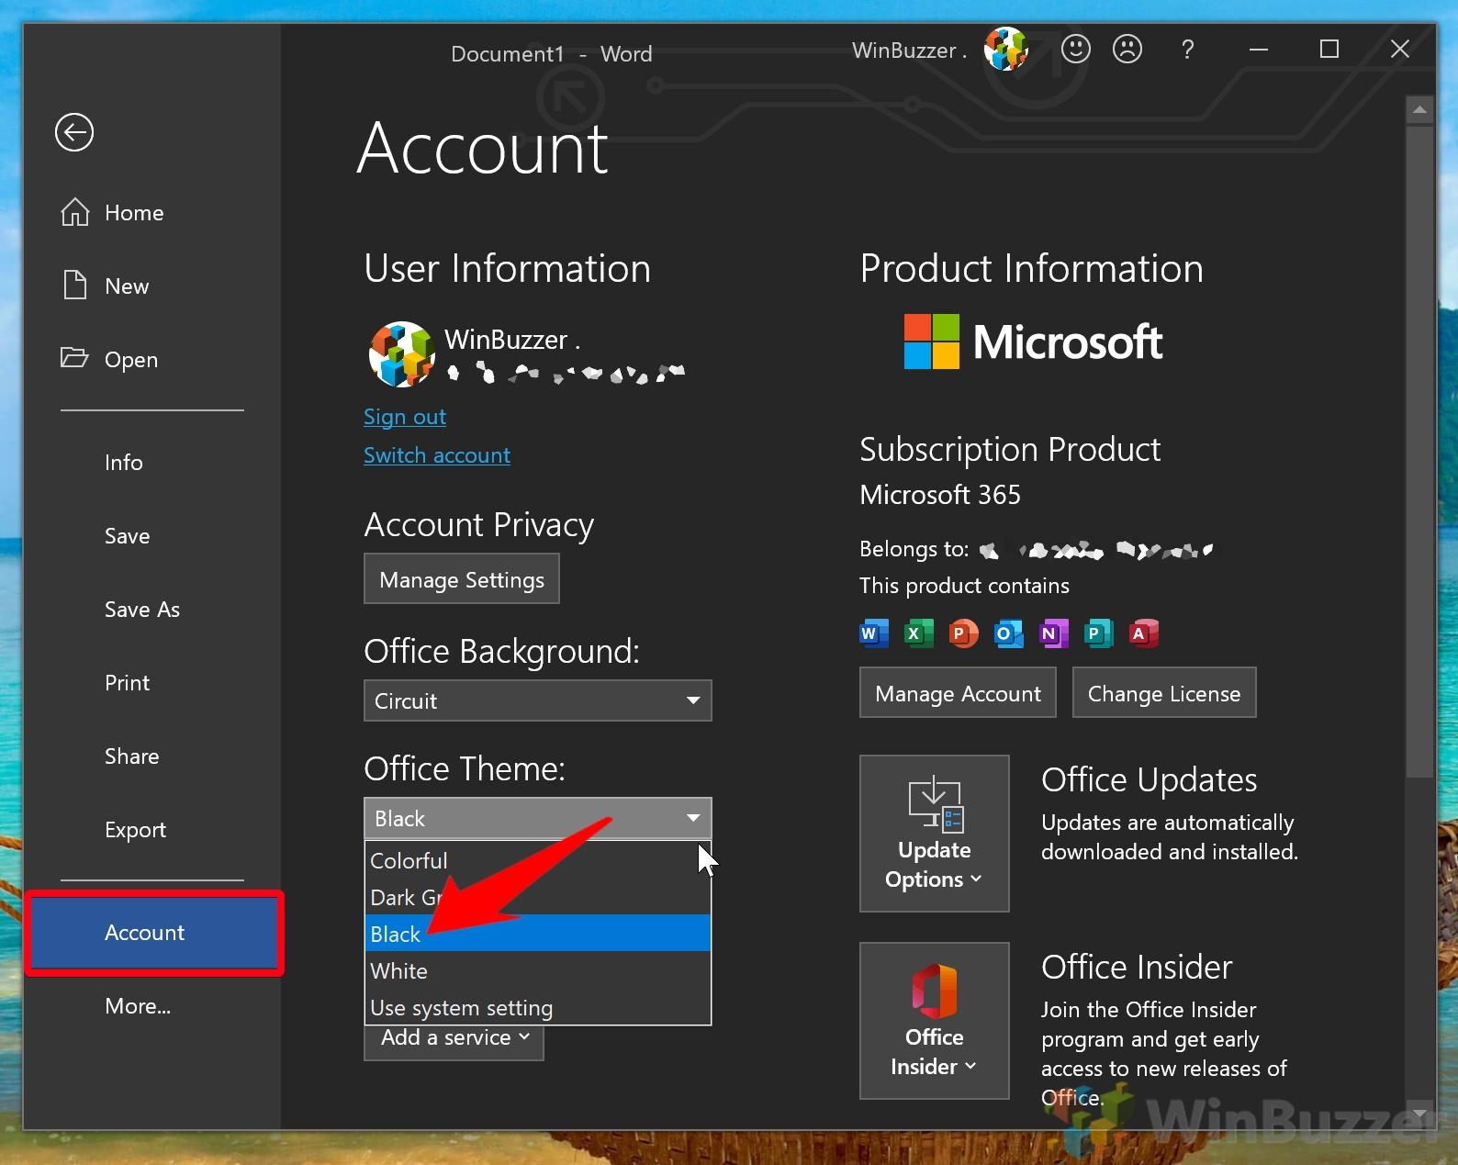Open Manage Settings for account privacy

coord(462,579)
